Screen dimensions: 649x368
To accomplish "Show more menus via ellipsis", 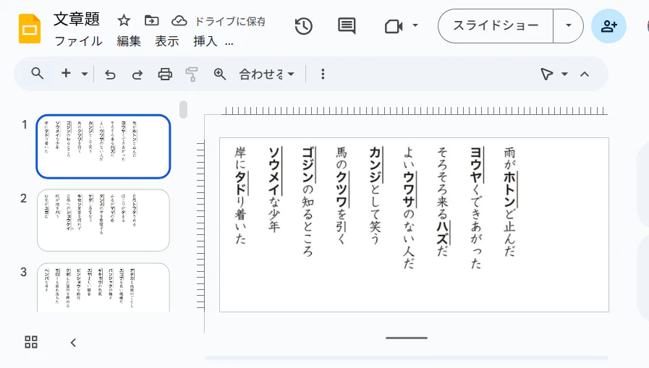I will click(x=229, y=42).
